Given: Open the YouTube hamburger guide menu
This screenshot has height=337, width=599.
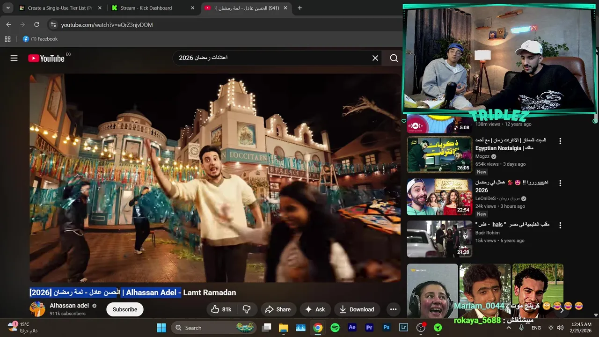Looking at the screenshot, I should tap(14, 58).
